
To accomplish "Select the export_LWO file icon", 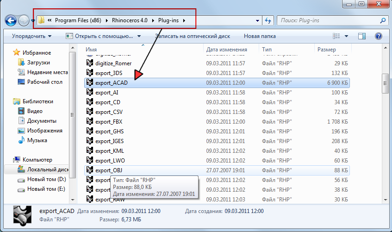I will [90, 160].
